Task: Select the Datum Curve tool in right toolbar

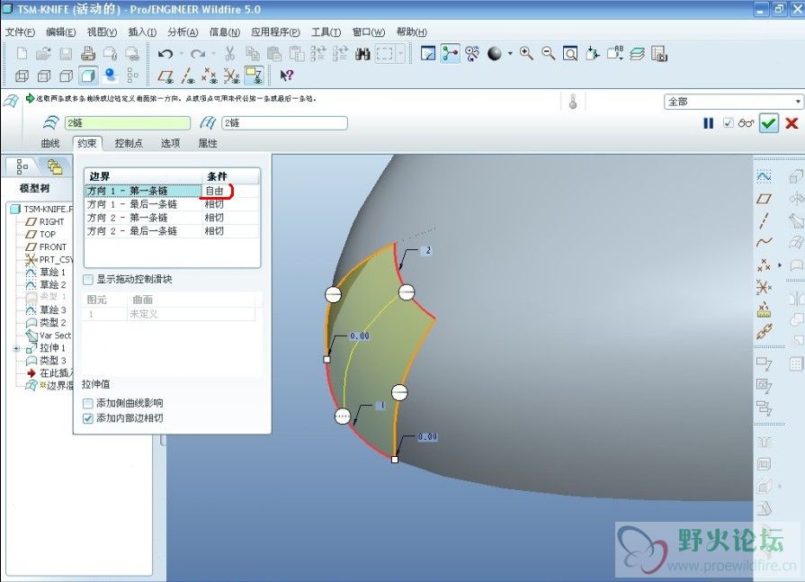Action: pyautogui.click(x=764, y=242)
